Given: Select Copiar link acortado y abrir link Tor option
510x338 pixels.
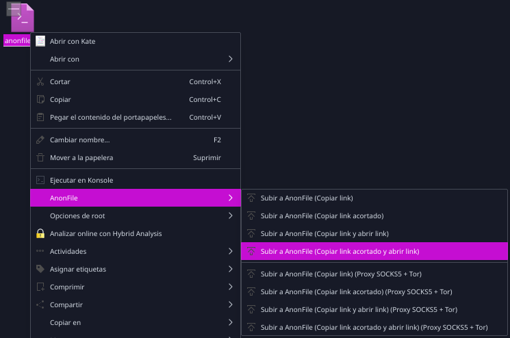Looking at the screenshot, I should click(374, 327).
